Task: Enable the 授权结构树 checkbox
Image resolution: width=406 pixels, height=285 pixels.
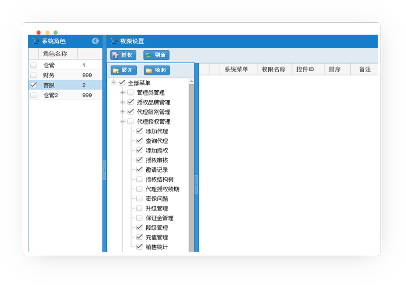Action: pyautogui.click(x=139, y=180)
